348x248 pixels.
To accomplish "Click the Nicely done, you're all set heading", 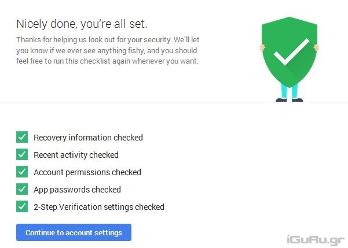I will click(82, 24).
